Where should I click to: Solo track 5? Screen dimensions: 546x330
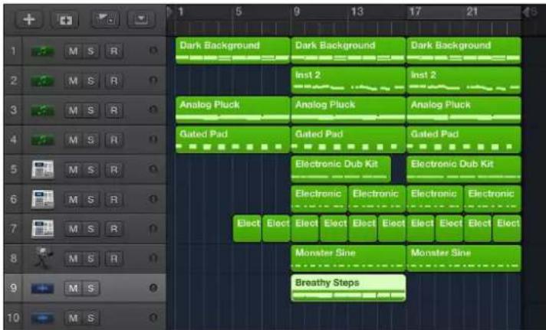tap(91, 170)
